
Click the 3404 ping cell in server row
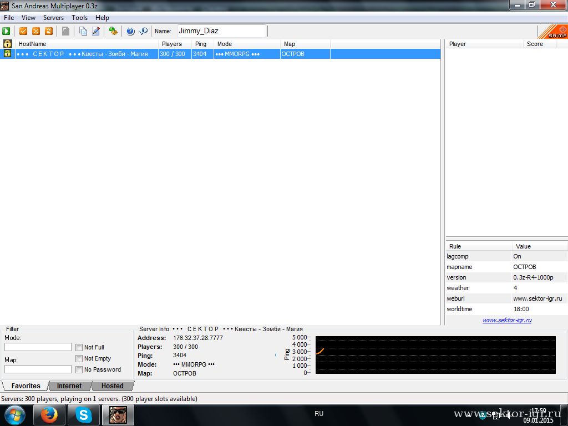click(x=202, y=54)
